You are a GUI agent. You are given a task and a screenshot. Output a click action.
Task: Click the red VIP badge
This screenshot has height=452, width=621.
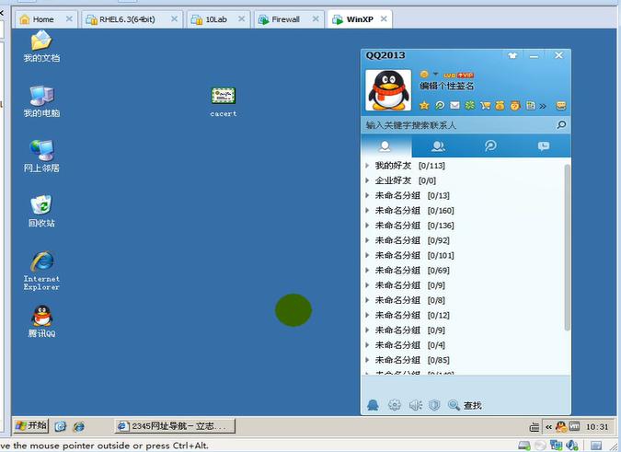(466, 75)
